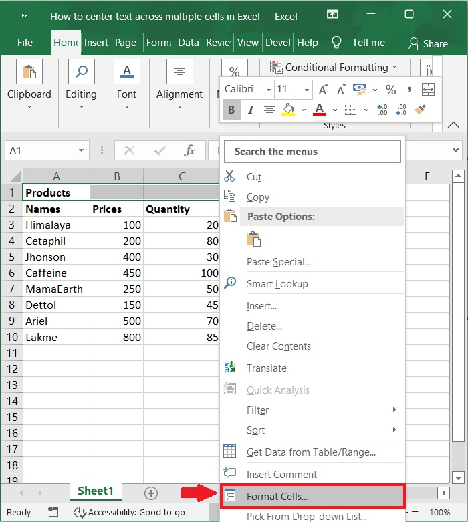This screenshot has width=468, height=522.
Task: Open the File tab
Action: pos(25,43)
